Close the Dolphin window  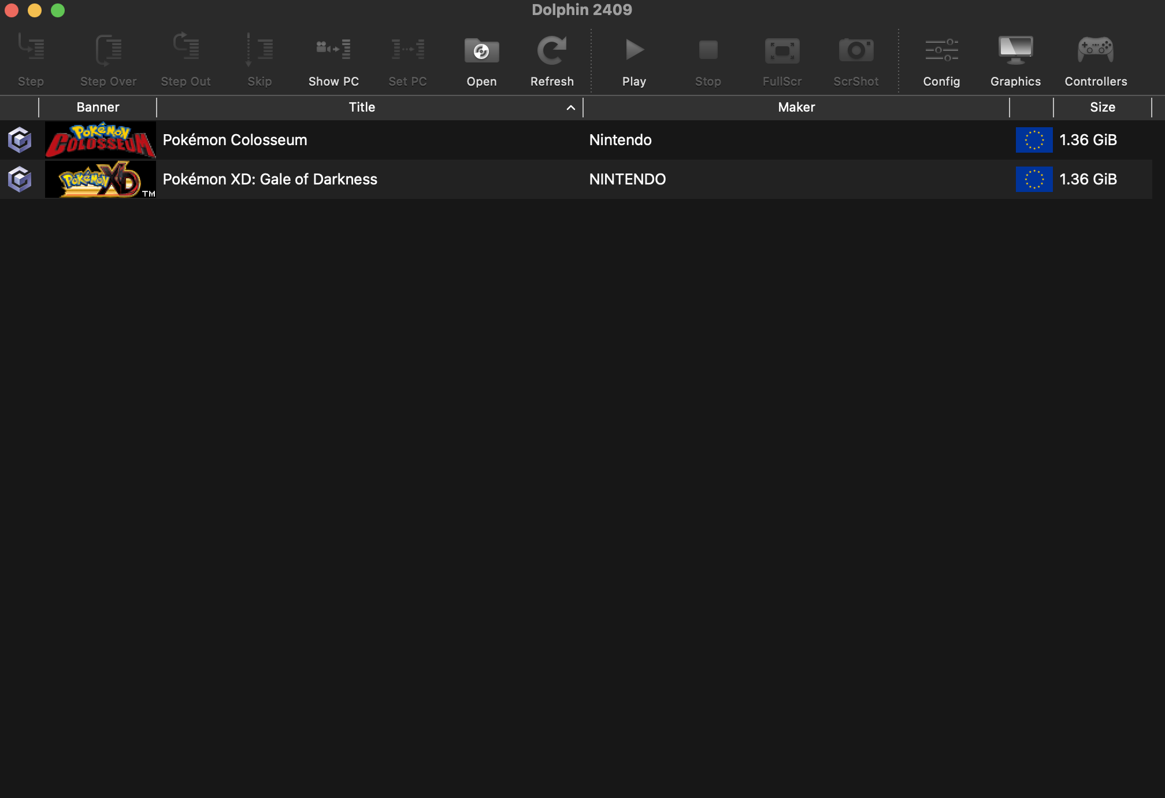12,10
